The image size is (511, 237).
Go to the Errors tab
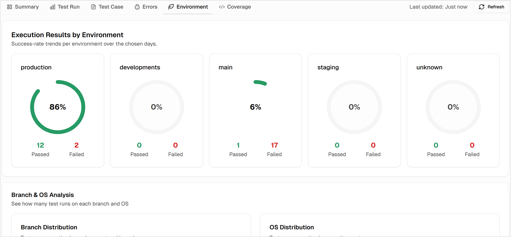click(146, 7)
